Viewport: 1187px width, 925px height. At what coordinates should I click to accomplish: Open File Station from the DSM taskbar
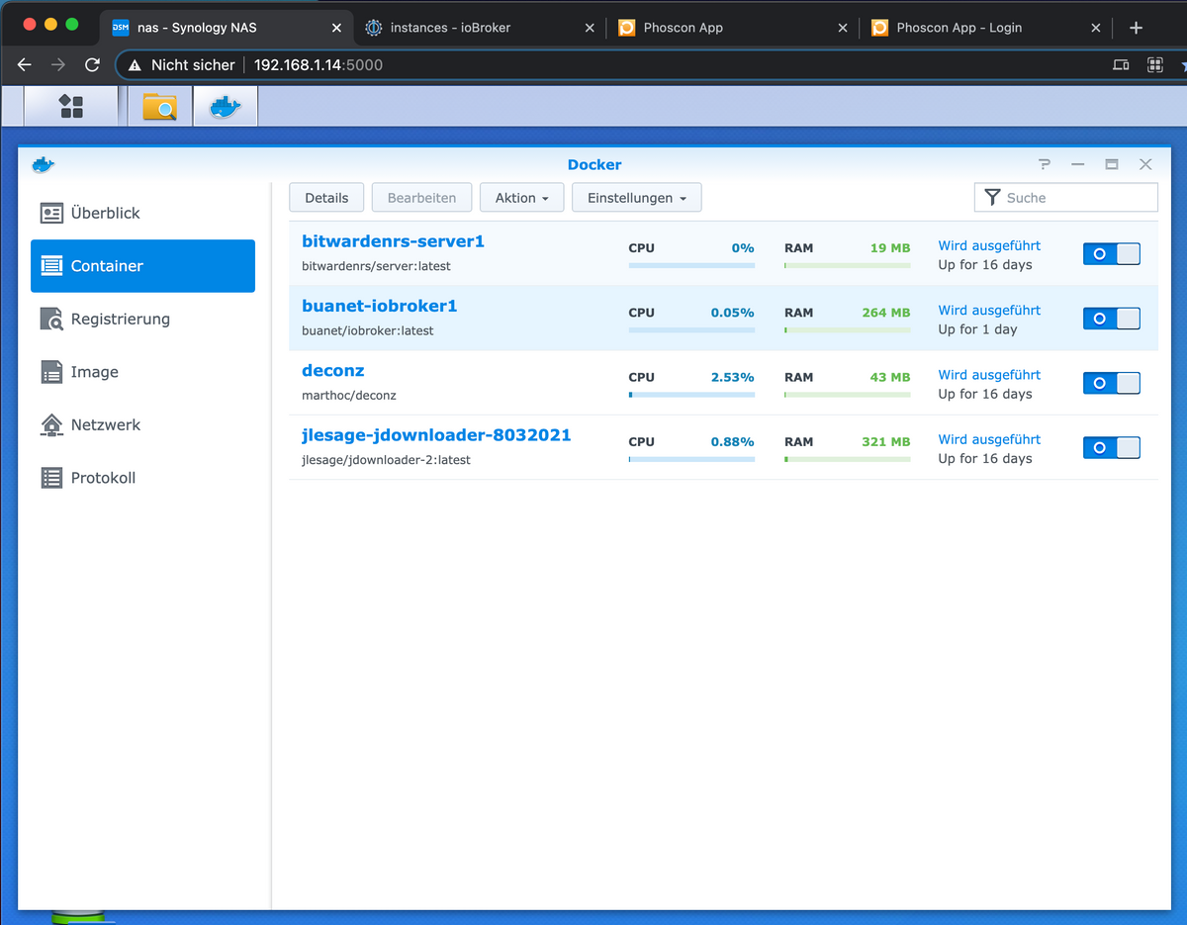(x=160, y=106)
